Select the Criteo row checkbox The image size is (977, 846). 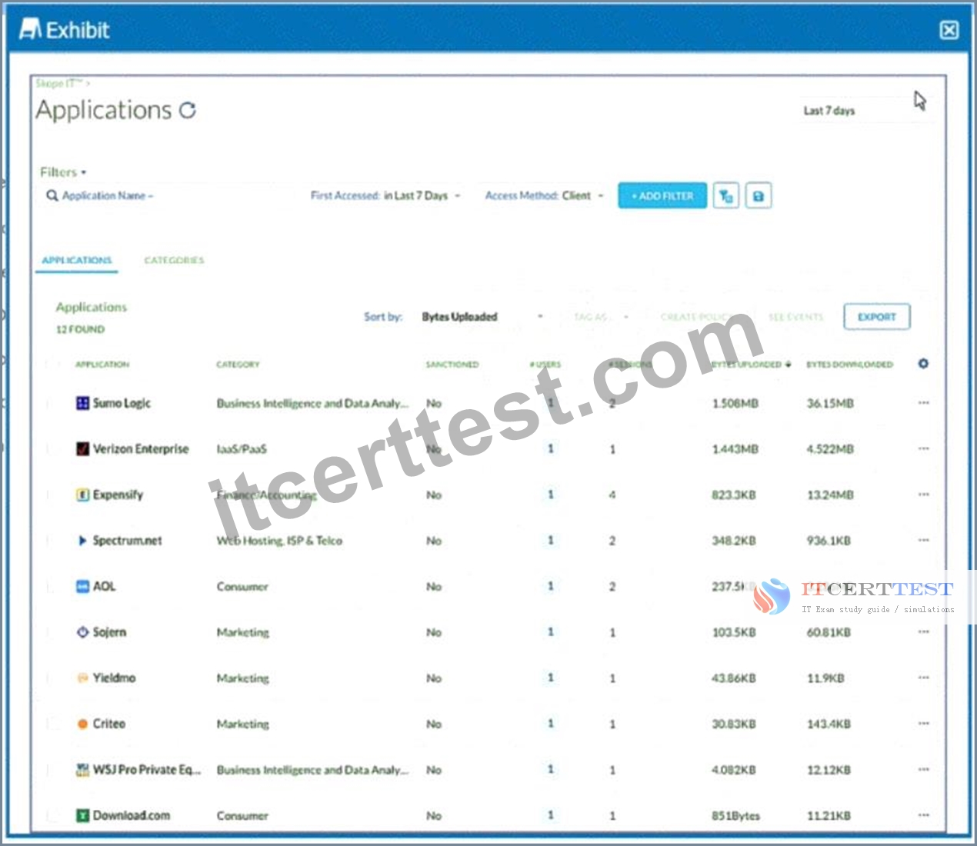click(52, 724)
